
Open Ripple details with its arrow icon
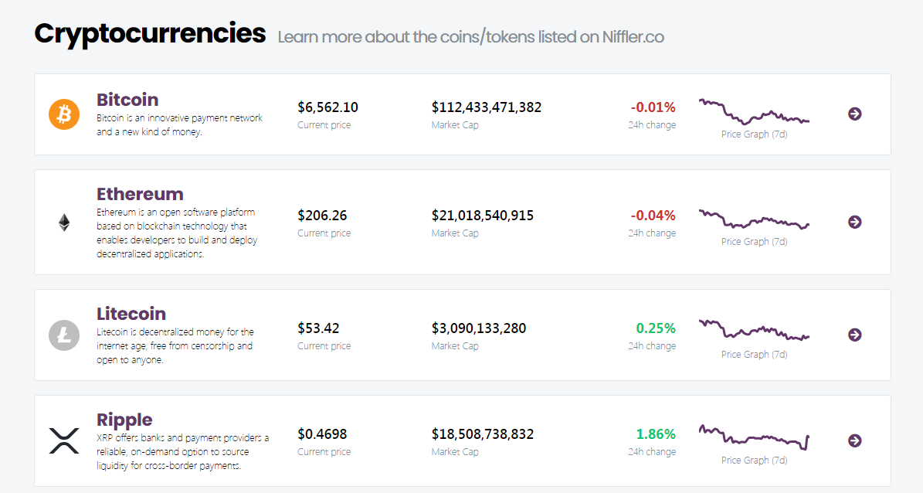click(x=855, y=440)
